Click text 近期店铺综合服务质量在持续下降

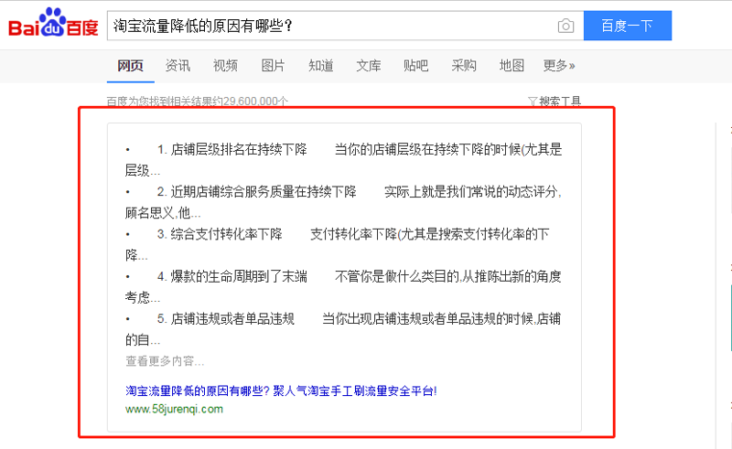264,191
